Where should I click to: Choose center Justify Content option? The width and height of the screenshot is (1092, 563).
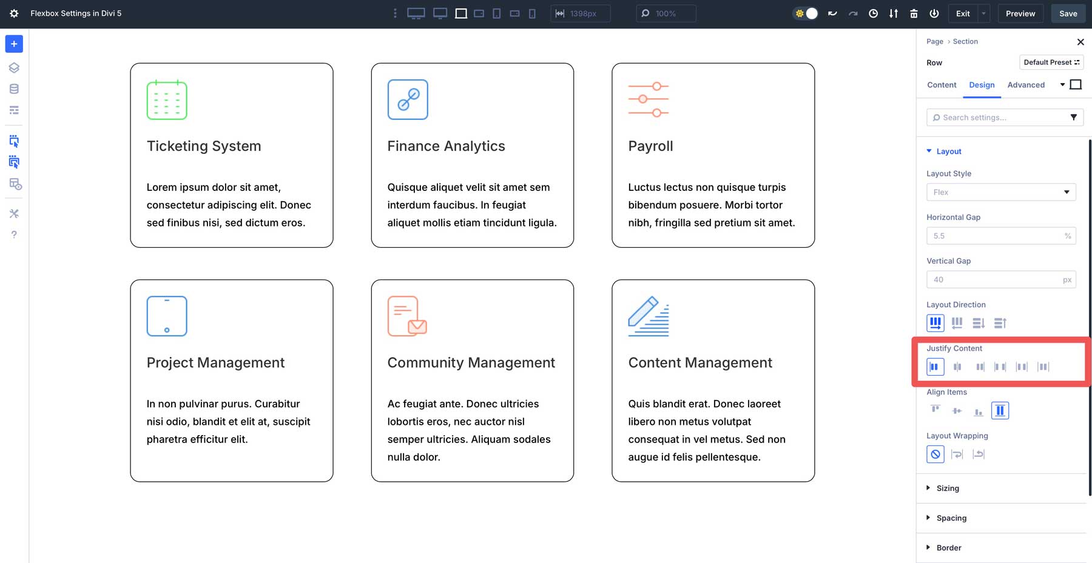[957, 367]
